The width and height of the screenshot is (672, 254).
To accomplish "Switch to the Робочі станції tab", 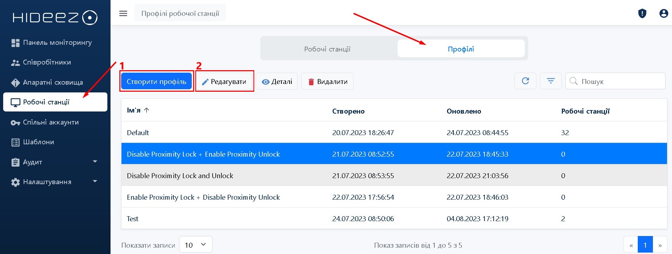I will [x=327, y=49].
